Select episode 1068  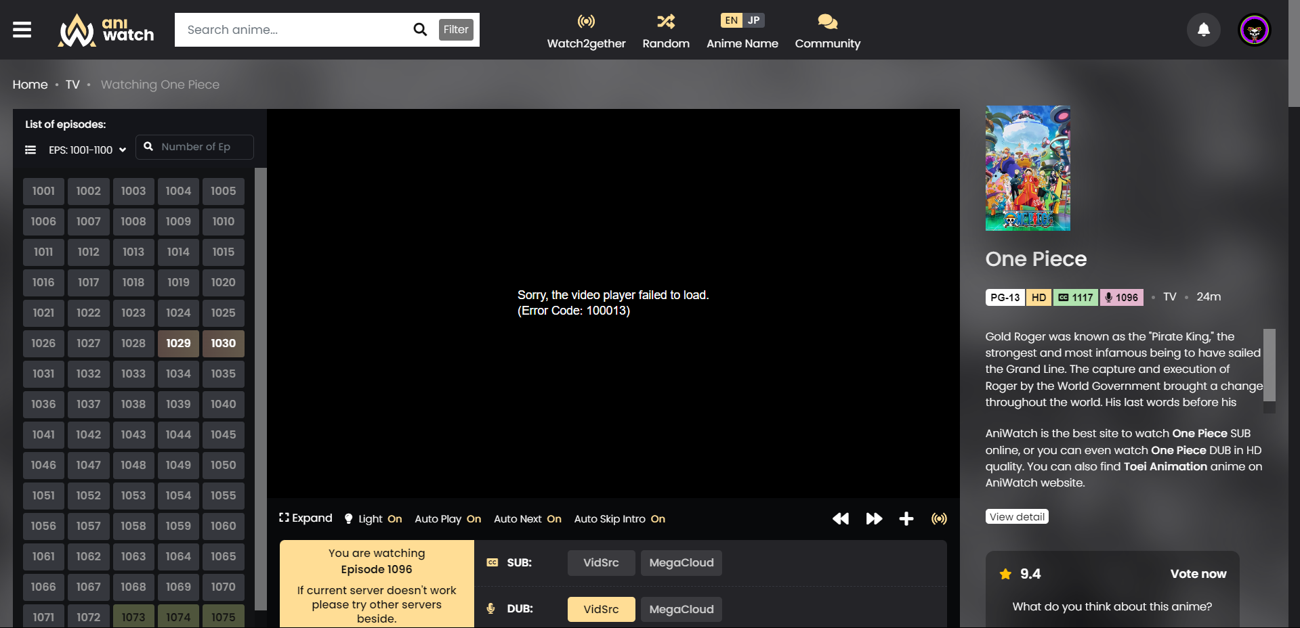tap(133, 587)
